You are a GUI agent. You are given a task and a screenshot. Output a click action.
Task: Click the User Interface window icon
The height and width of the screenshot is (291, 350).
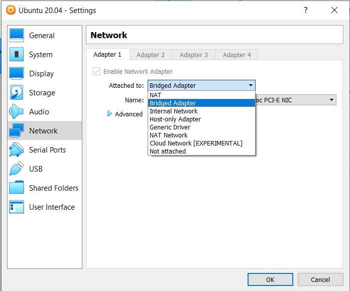coord(17,207)
